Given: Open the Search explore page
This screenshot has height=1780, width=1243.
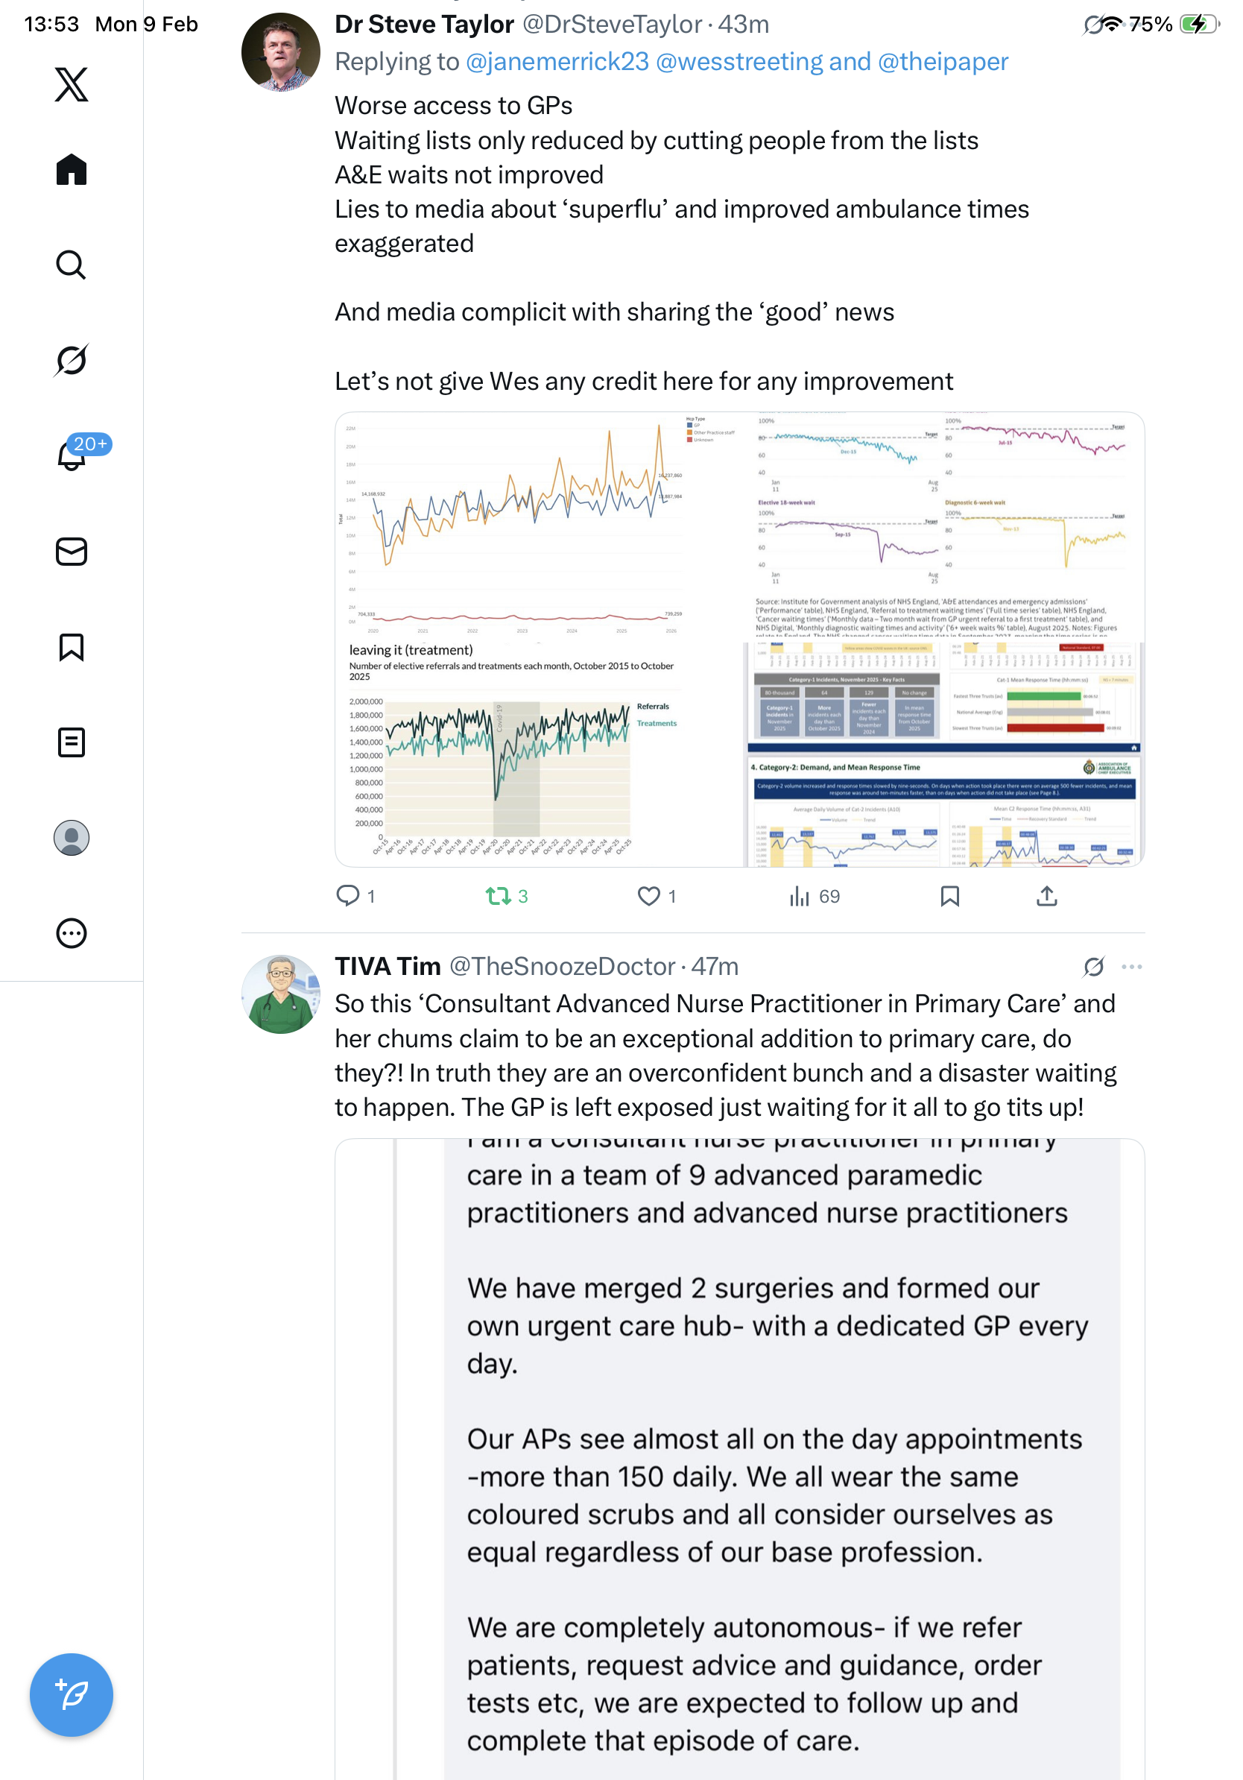Looking at the screenshot, I should 72,265.
